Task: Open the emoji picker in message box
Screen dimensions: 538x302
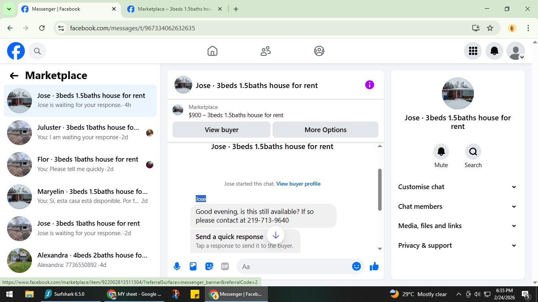Action: coord(356,267)
